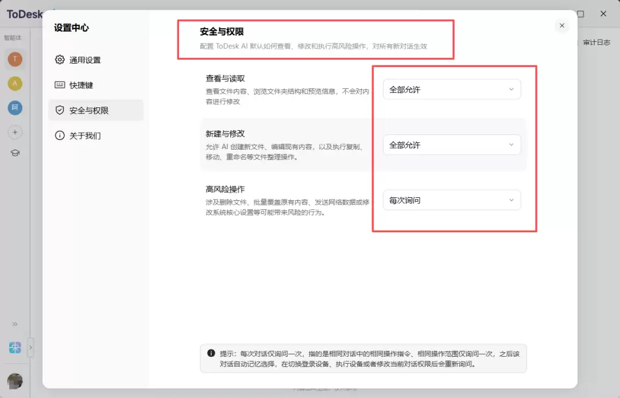Viewport: 620px width, 398px height.
Task: Click the colorful app icon in sidebar
Action: pos(15,348)
